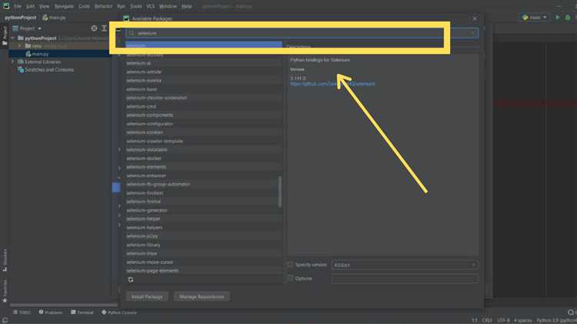Click the Manage Repositories button
577x324 pixels.
click(x=202, y=296)
